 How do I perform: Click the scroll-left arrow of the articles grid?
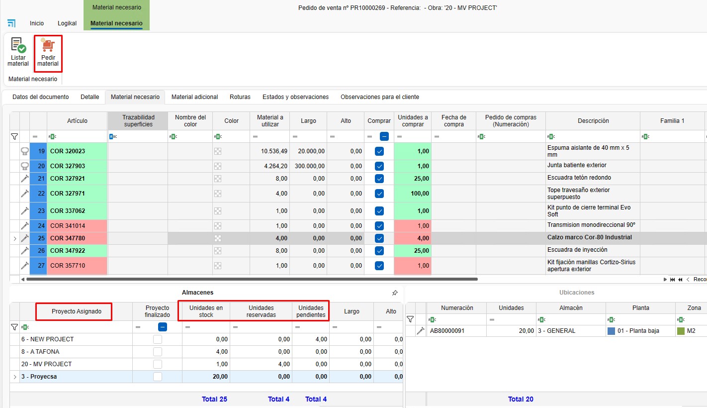[x=23, y=280]
